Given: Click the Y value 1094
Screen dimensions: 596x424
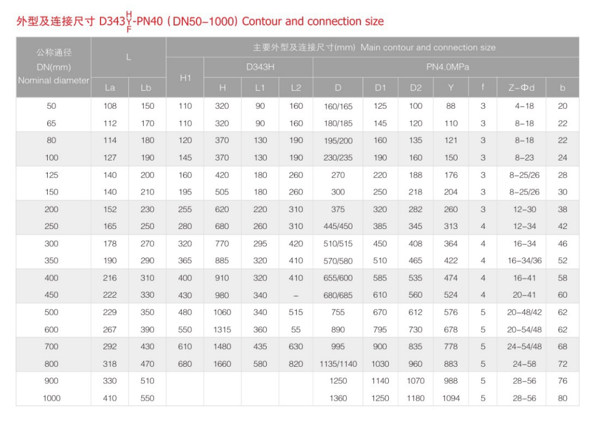Looking at the screenshot, I should pos(451,398).
